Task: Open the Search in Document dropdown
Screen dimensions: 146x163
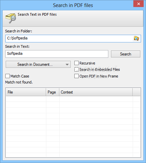Action: [38, 64]
